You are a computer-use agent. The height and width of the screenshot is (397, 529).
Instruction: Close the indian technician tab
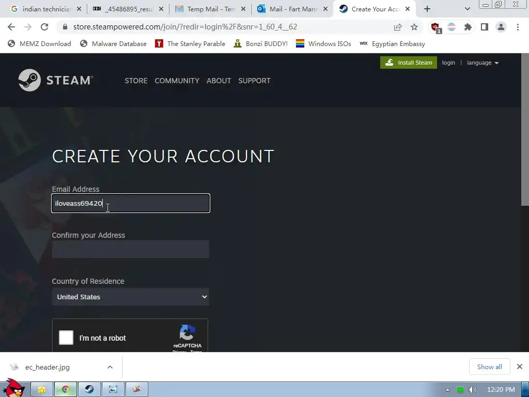point(79,9)
